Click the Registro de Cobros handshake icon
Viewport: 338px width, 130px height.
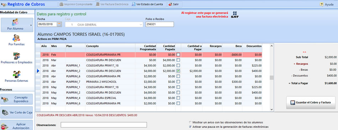pos(4,4)
